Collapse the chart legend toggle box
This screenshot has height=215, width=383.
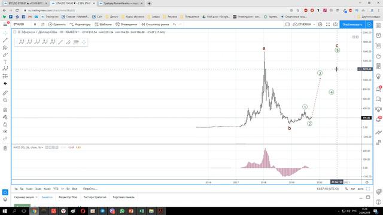pyautogui.click(x=14, y=32)
